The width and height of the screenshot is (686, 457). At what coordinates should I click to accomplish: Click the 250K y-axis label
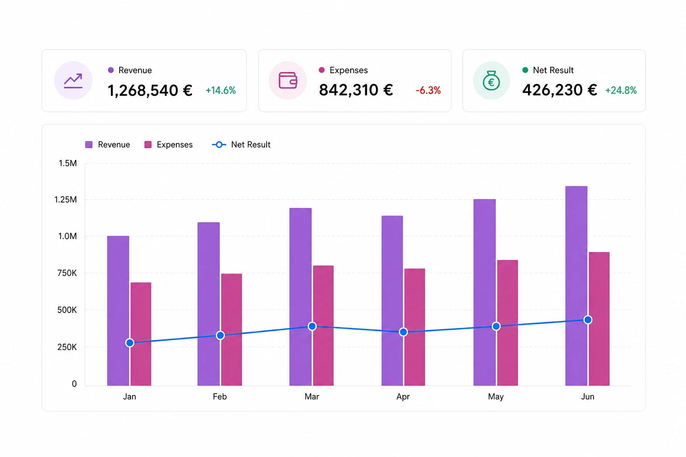click(67, 347)
